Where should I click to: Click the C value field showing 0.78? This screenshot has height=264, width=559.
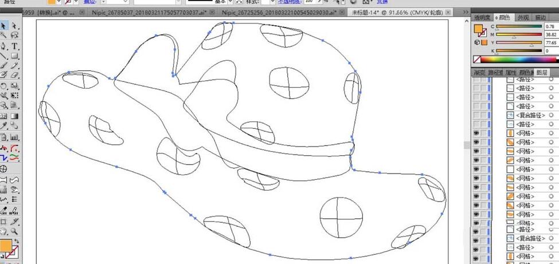coord(552,27)
